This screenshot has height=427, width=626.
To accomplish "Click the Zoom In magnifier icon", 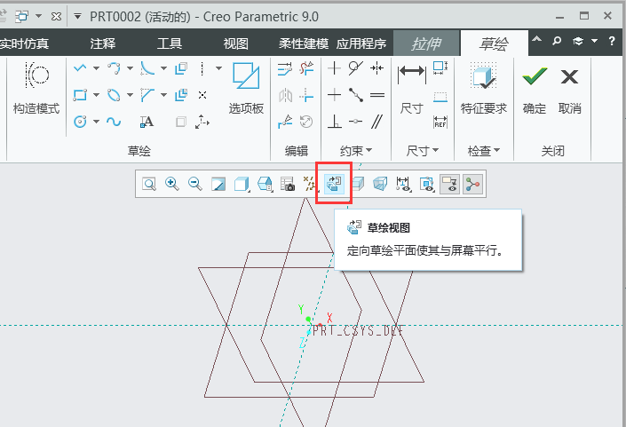I will click(172, 184).
